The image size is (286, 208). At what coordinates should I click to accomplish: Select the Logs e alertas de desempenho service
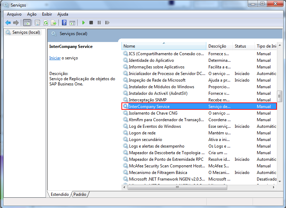point(199,146)
